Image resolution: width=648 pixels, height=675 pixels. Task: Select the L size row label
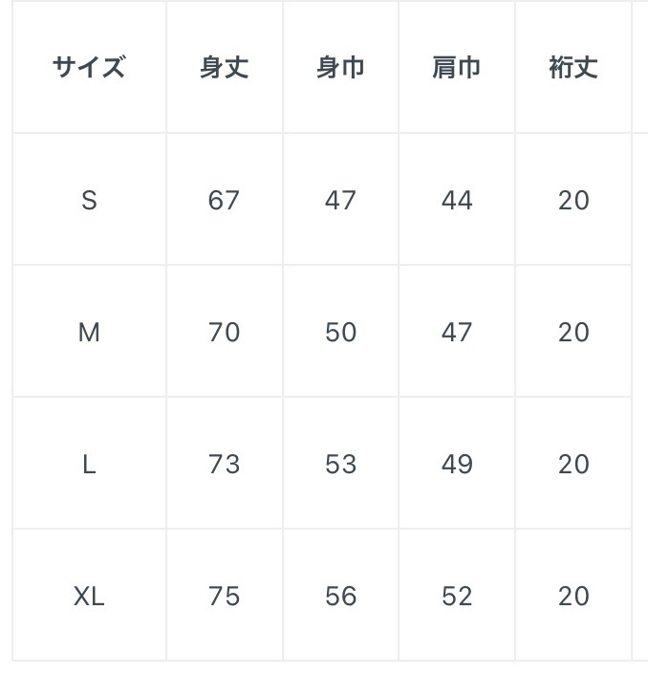89,464
